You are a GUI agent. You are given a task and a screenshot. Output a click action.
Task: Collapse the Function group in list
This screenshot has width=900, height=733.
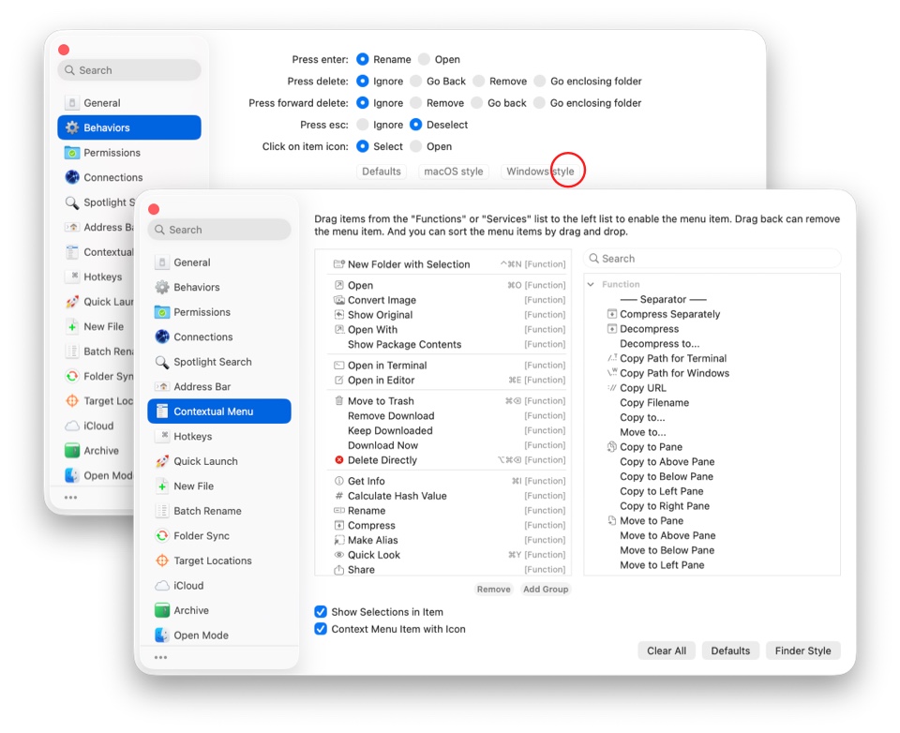[x=591, y=284]
